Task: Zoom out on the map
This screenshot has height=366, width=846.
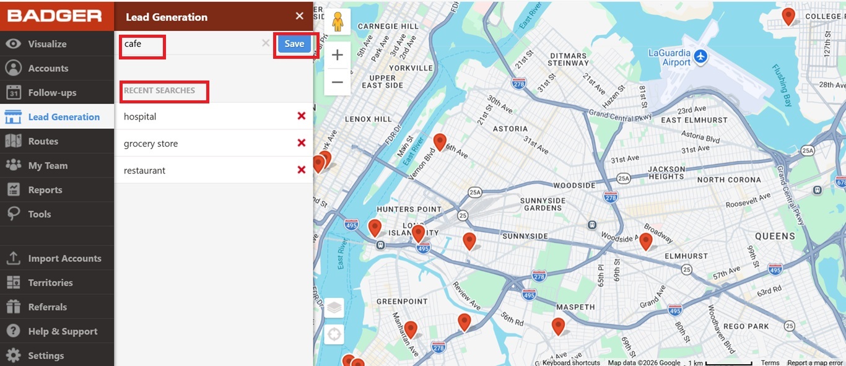Action: 337,82
